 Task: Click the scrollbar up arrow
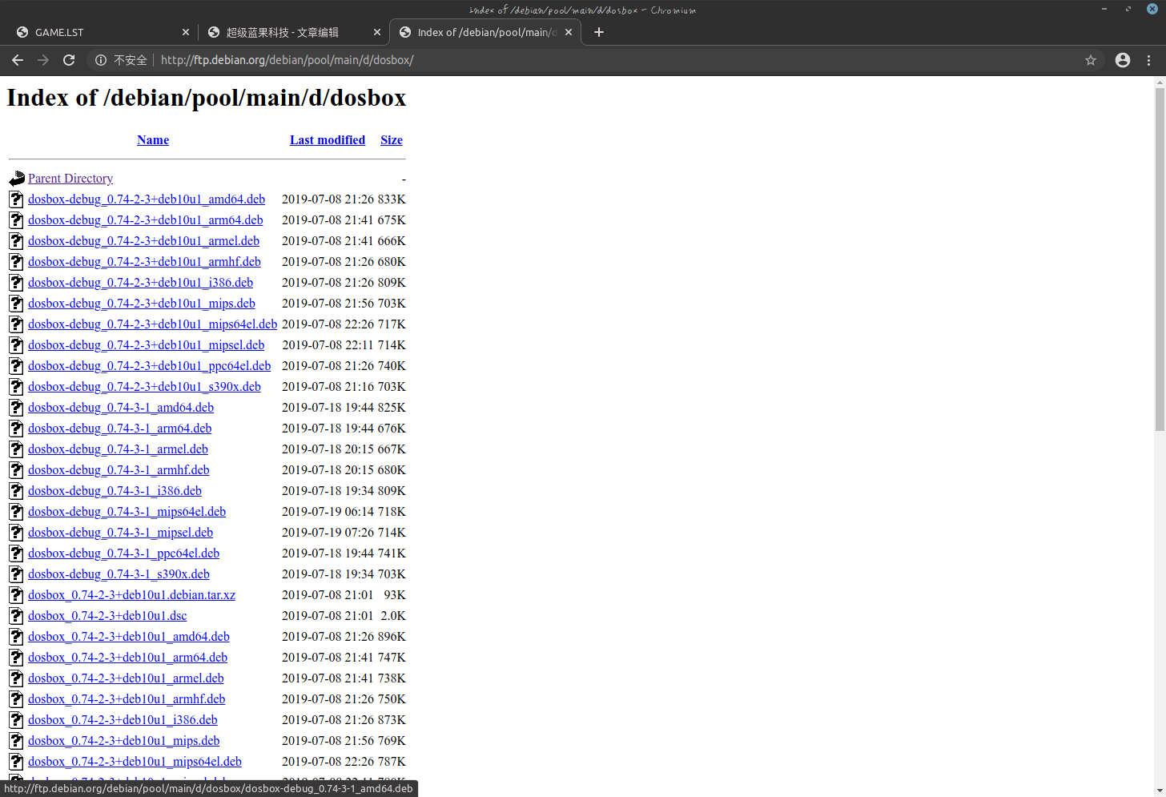1160,82
